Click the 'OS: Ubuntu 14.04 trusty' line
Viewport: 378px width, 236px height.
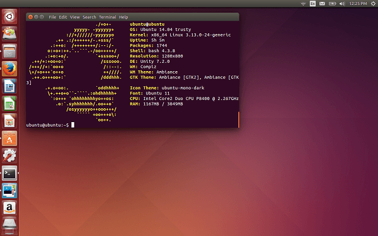(160, 30)
